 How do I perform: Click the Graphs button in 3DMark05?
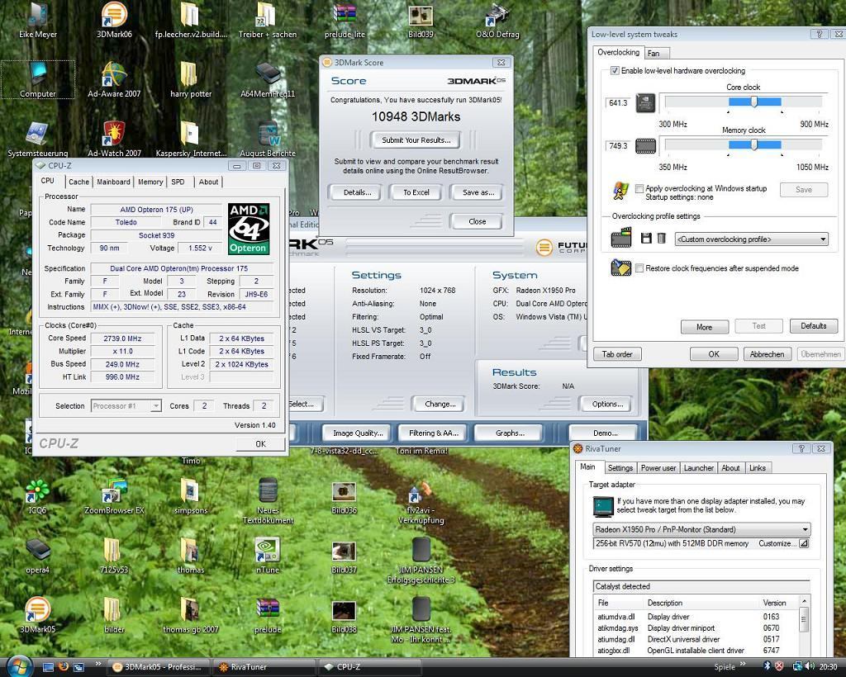[x=509, y=433]
